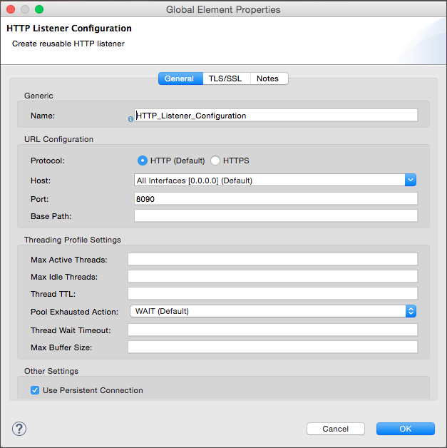Select the HTTP (Default) protocol radio button
447x448 pixels.
(143, 161)
